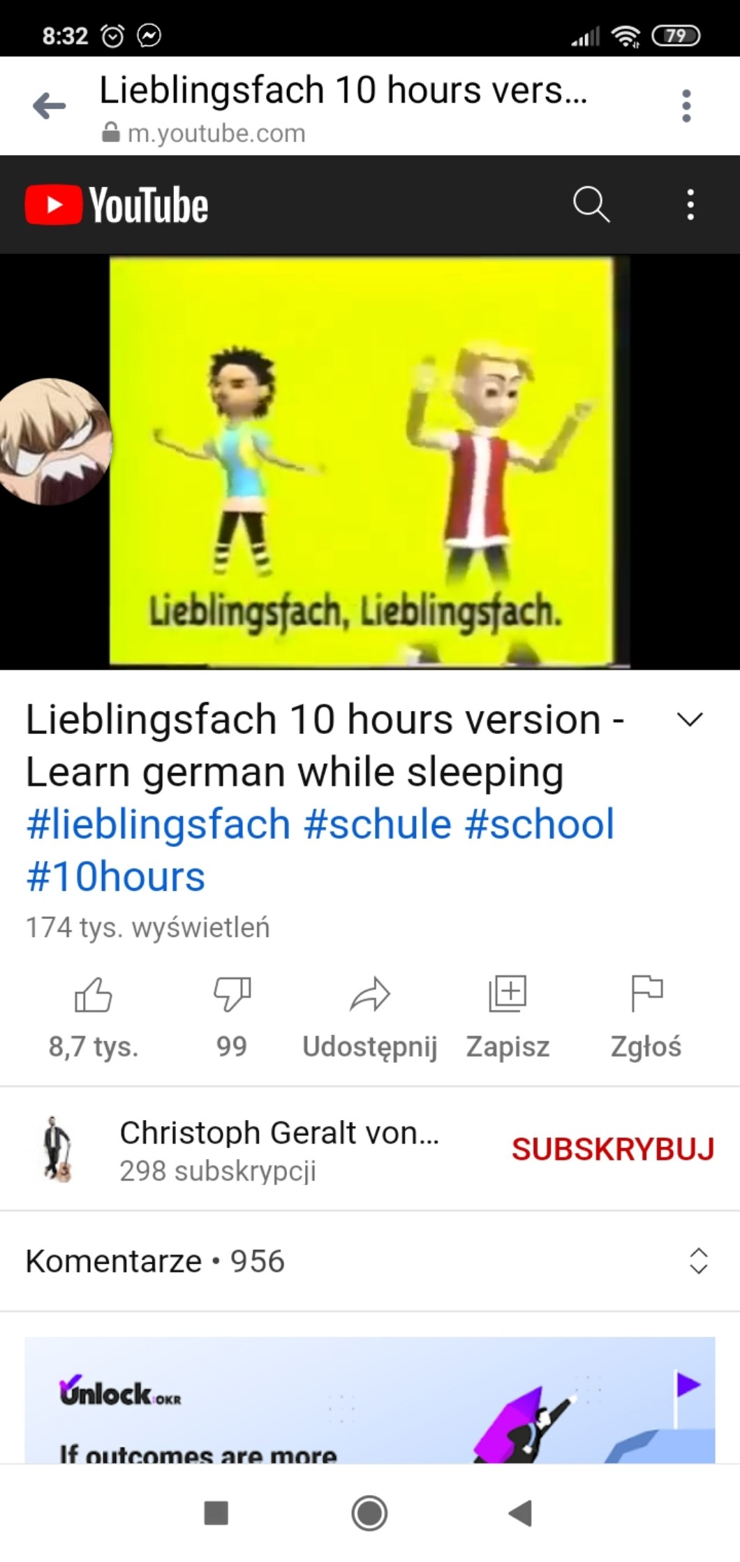The height and width of the screenshot is (1562, 740).
Task: Open the #schule hashtag link
Action: [377, 824]
